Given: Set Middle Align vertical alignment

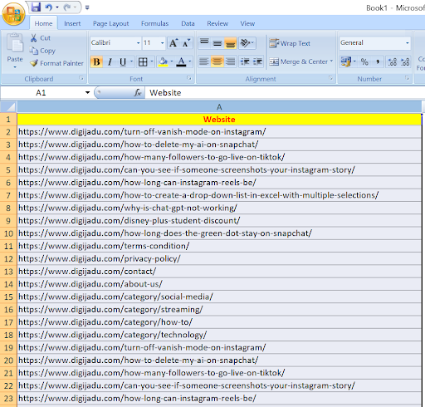Looking at the screenshot, I should pos(217,43).
